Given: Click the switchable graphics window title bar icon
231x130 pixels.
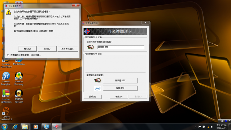Looking at the screenshot, I should [x=83, y=23].
